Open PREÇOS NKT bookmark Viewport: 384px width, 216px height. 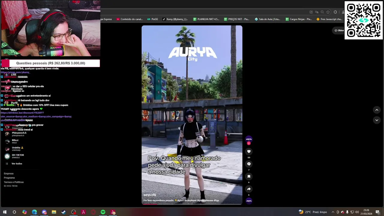tap(236, 19)
